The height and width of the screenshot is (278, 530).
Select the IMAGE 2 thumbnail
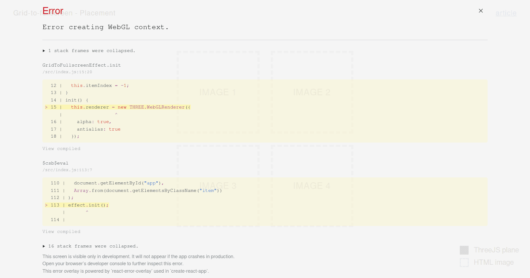312,92
